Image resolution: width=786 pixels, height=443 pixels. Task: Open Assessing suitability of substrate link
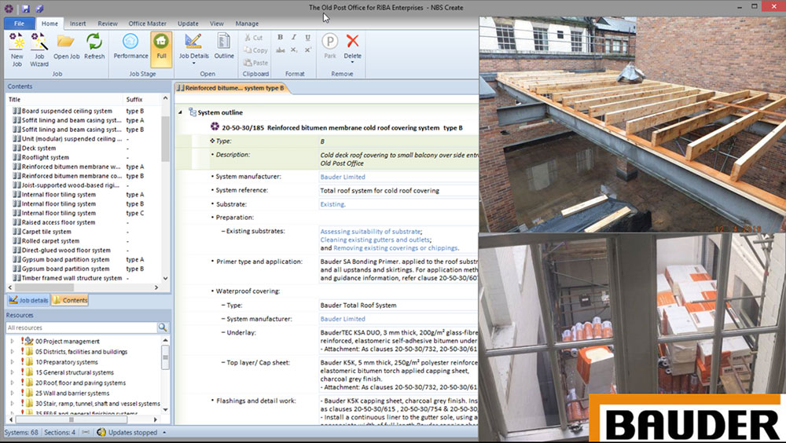[x=370, y=232]
